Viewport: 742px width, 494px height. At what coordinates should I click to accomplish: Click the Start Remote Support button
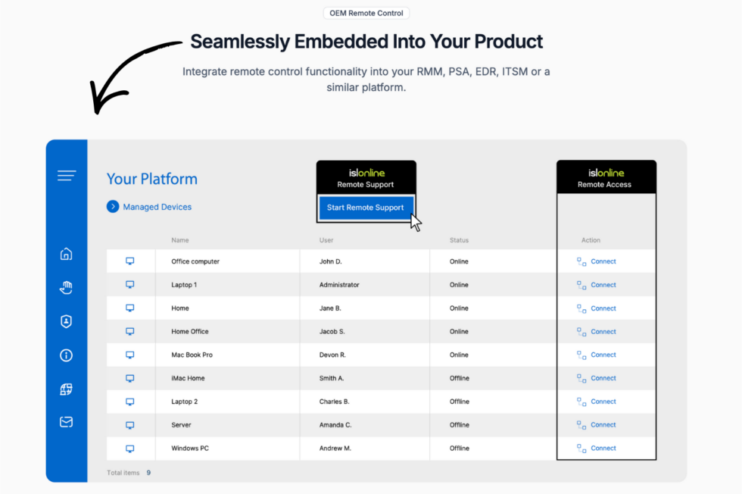pyautogui.click(x=365, y=208)
